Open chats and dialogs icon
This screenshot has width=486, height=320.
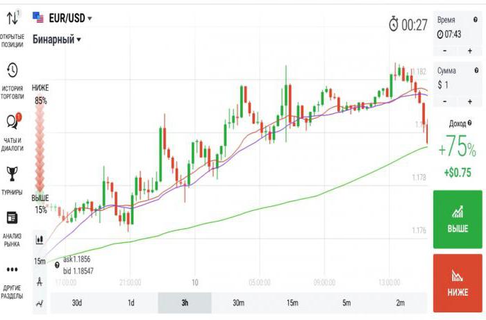pos(12,121)
